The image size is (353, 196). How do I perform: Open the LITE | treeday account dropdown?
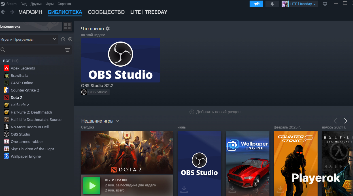(x=303, y=4)
